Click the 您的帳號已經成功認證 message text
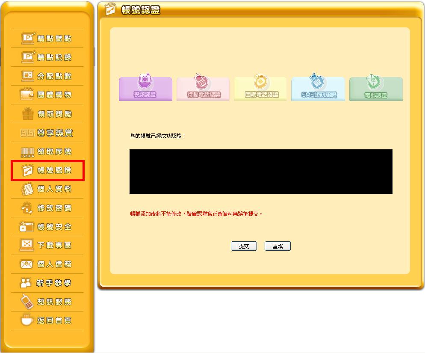The height and width of the screenshot is (353, 425). coord(157,136)
